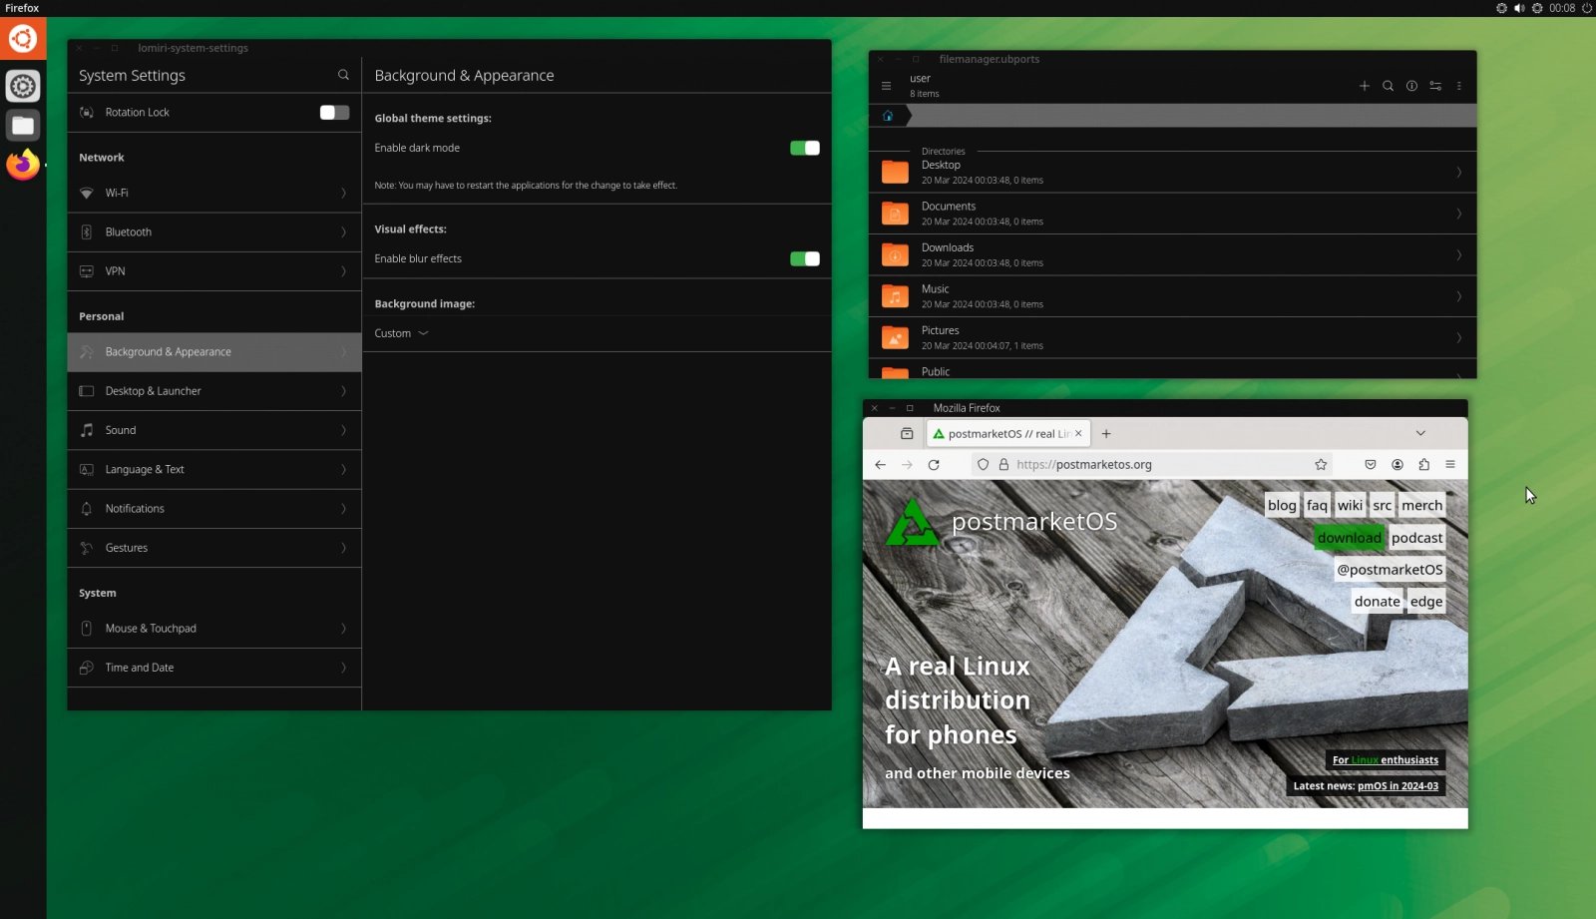Viewport: 1596px width, 919px height.
Task: Open Firefox list all tabs chevron
Action: pos(1420,434)
